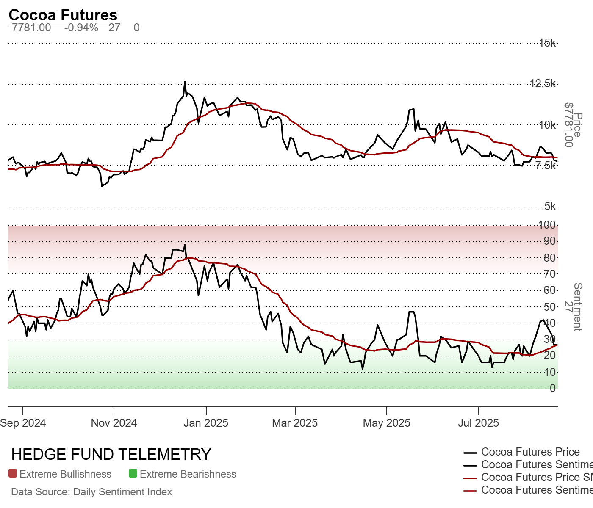Click the -0.94% change value in header
Screen dimensions: 593x508
[81, 28]
